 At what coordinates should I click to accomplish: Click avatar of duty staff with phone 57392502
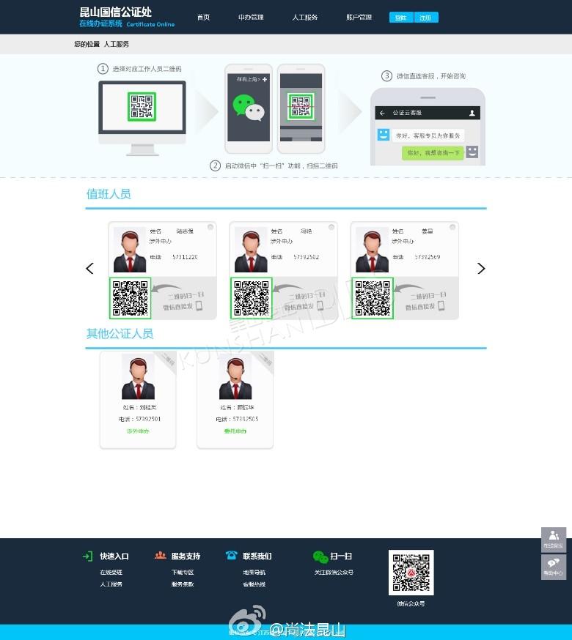tap(251, 250)
